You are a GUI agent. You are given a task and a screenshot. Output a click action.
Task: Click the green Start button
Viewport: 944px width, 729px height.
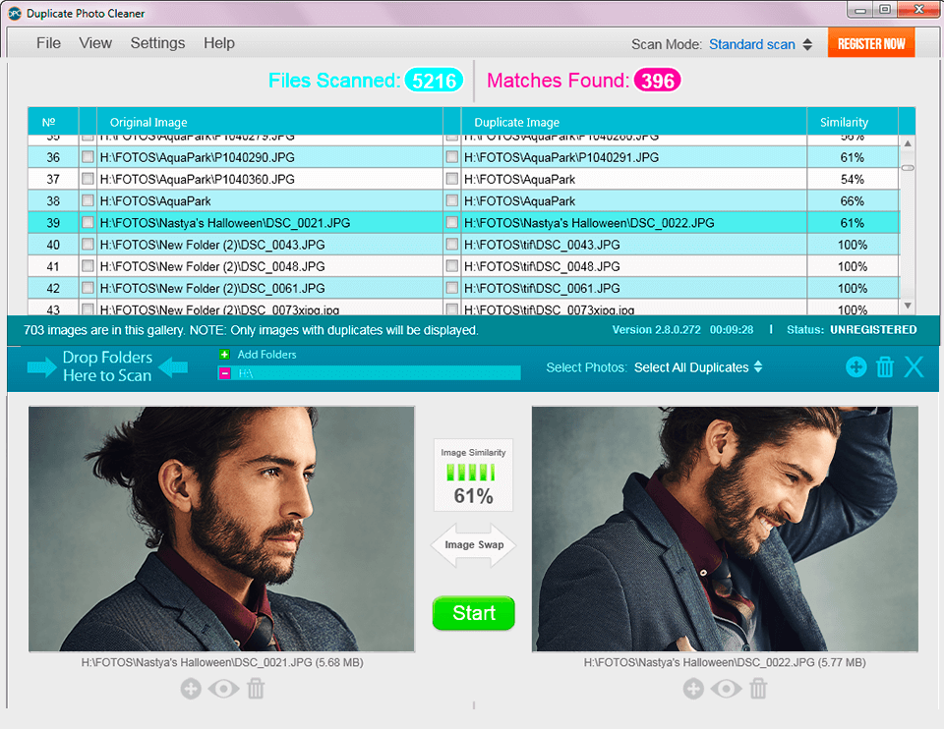473,613
